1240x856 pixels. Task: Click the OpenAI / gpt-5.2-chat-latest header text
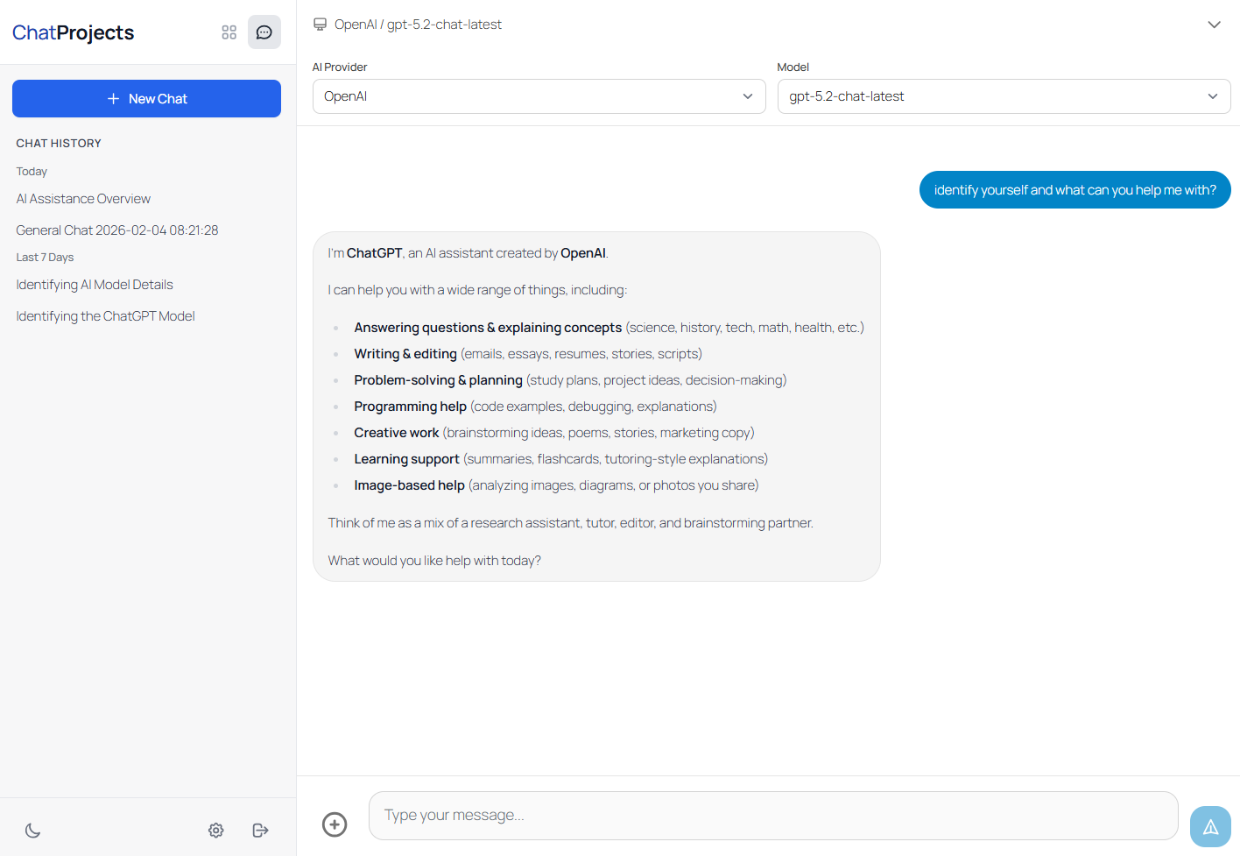[418, 25]
